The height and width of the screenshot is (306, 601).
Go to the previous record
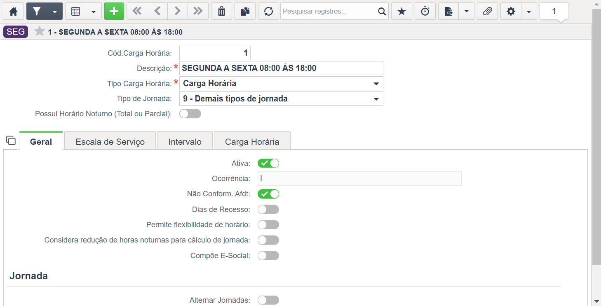(157, 11)
